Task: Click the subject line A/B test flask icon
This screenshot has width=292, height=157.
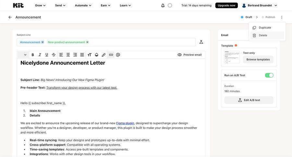Action: coord(201,42)
